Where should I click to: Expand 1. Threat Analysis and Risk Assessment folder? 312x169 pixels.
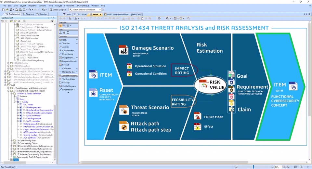pos(8,88)
